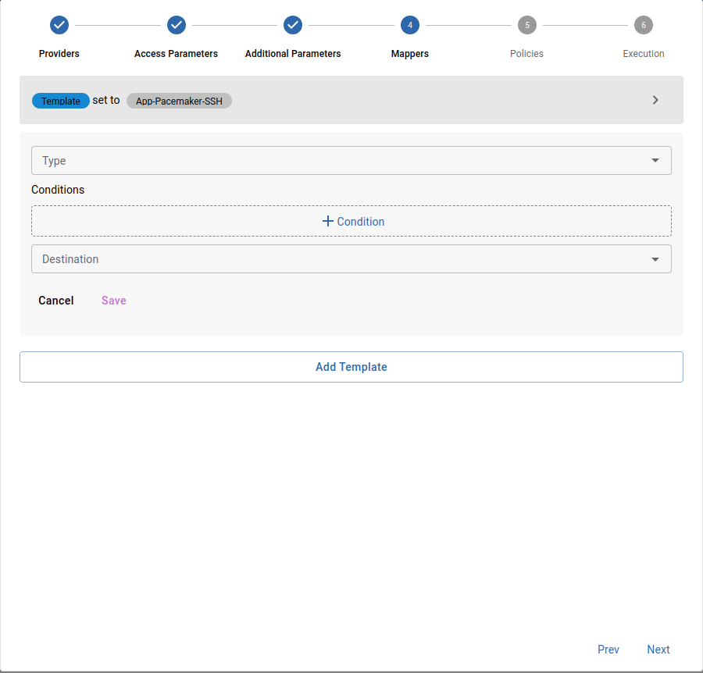Select the Execution step label
Viewport: 703px width, 673px height.
tap(644, 54)
